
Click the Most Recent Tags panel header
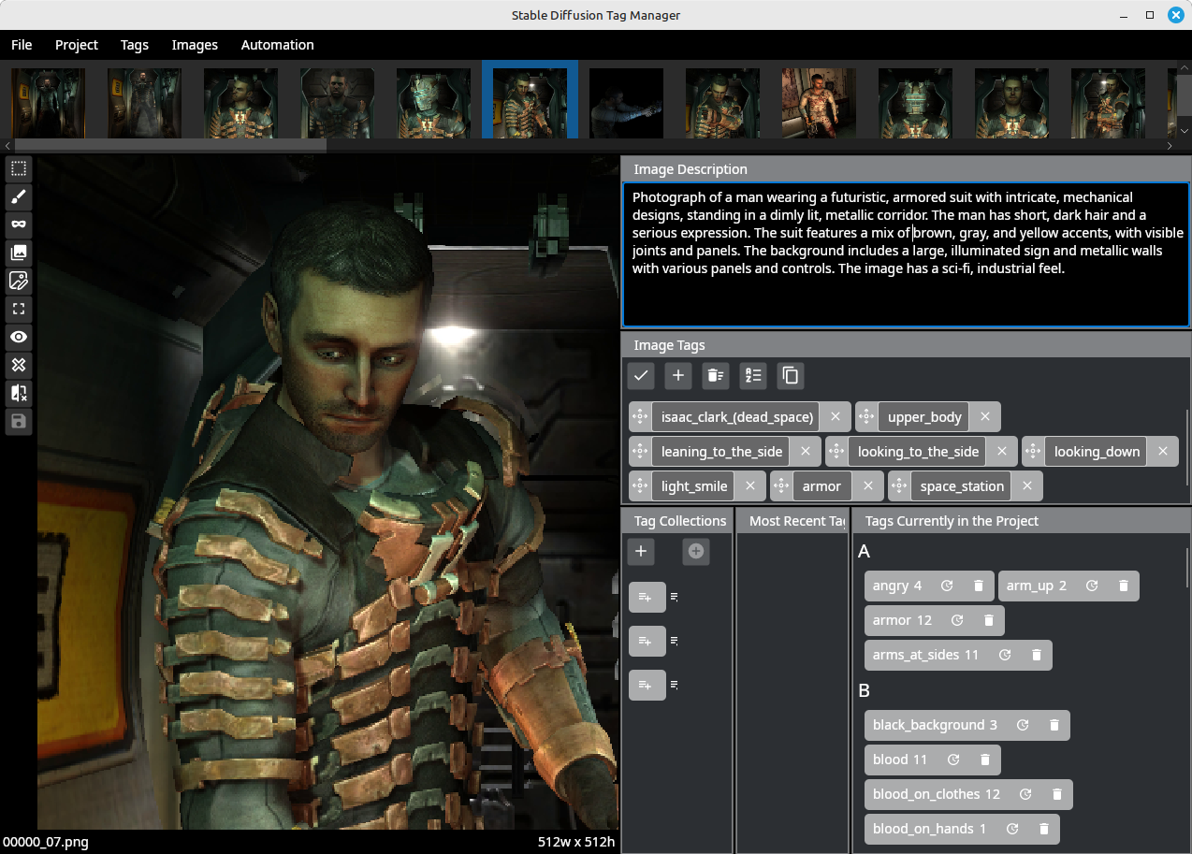coord(793,521)
